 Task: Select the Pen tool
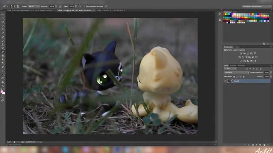coord(3,67)
